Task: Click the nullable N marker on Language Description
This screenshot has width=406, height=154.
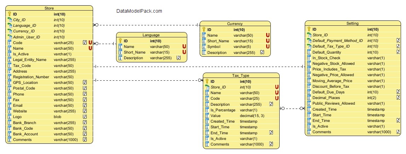Action: point(179,58)
